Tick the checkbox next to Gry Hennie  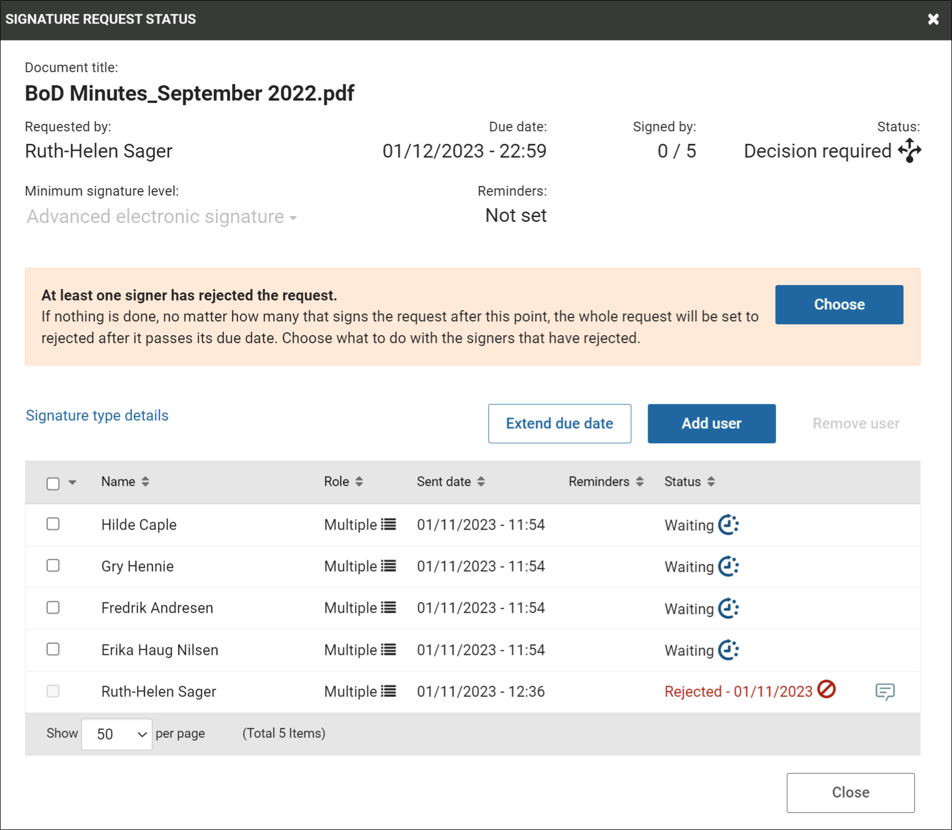point(53,565)
